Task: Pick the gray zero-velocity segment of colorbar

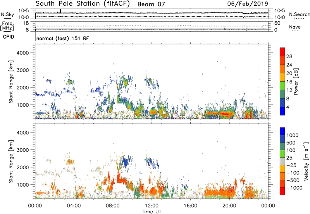Action: pyautogui.click(x=282, y=161)
